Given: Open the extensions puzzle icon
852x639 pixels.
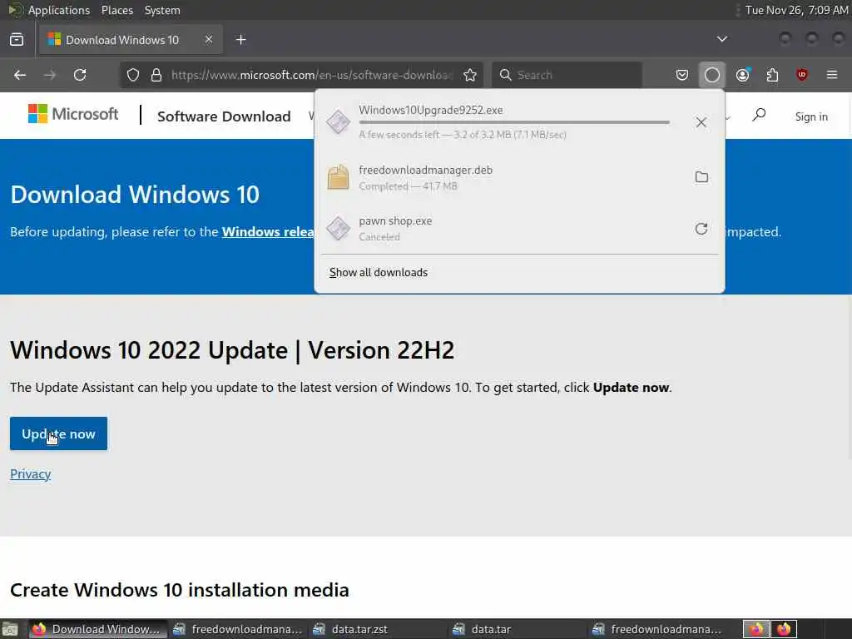Looking at the screenshot, I should (x=772, y=75).
